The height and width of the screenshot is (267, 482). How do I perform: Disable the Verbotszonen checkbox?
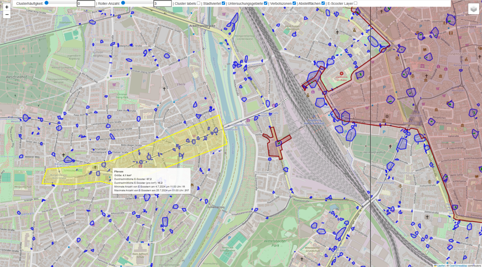(294, 3)
